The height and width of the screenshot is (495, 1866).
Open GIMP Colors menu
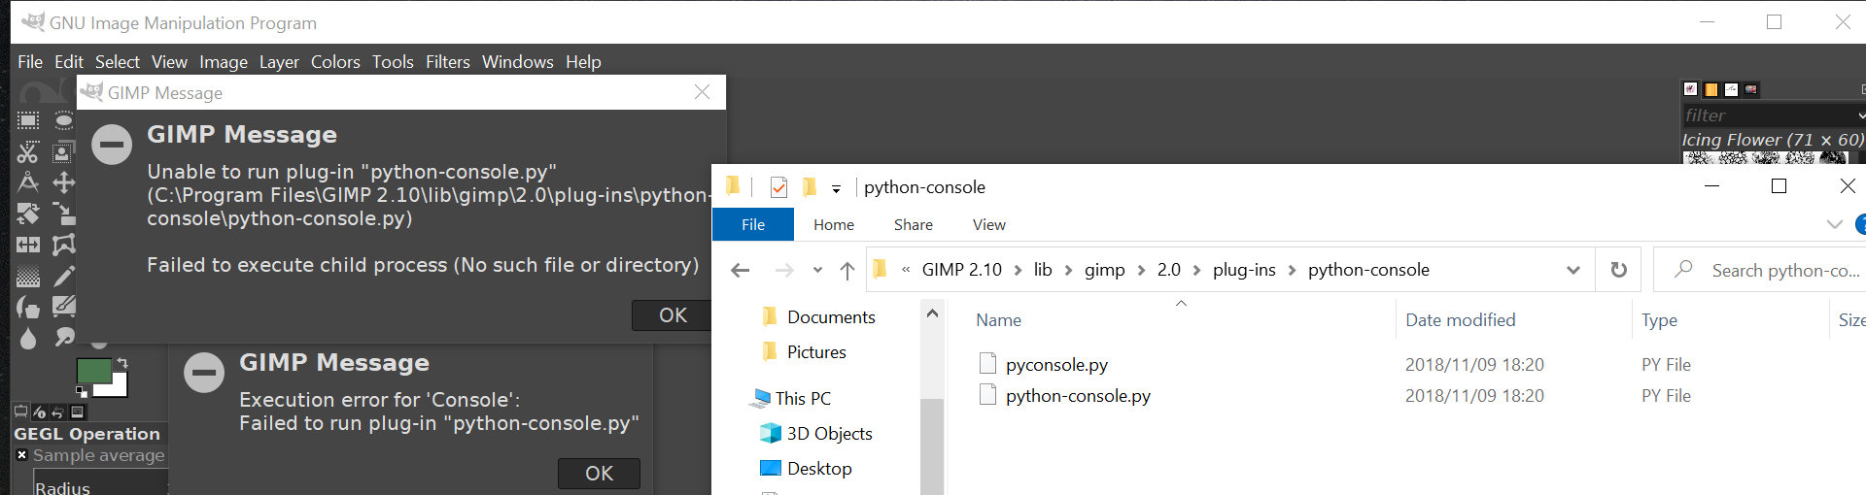coord(335,62)
